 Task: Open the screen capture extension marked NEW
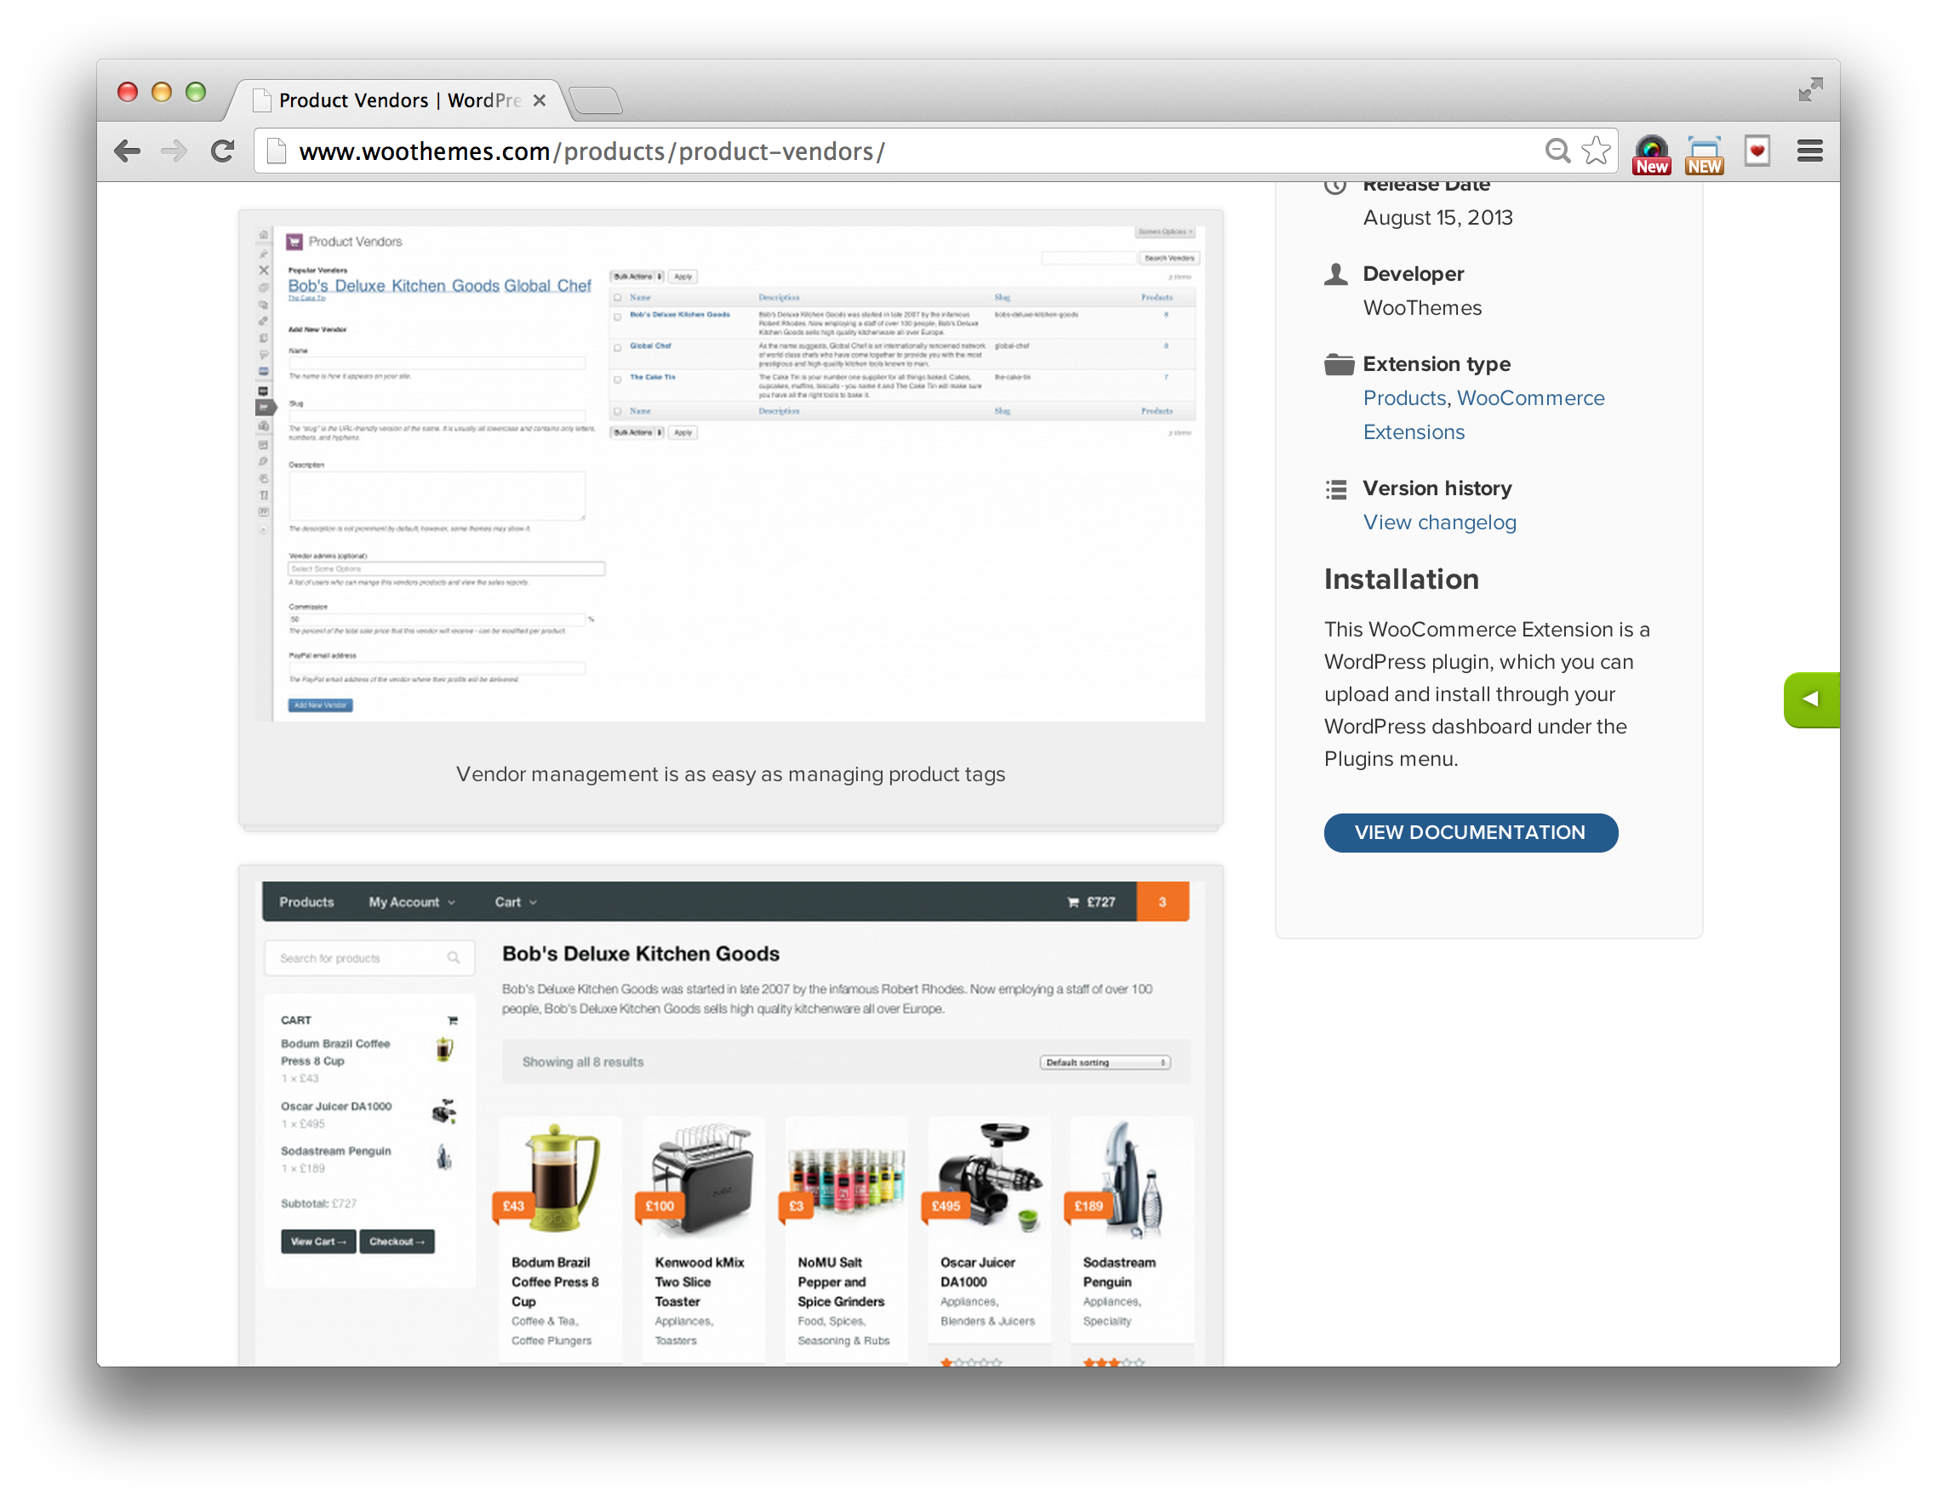point(1705,154)
